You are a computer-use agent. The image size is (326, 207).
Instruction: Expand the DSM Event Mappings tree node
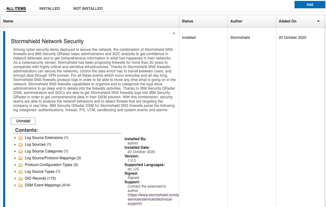click(15, 185)
